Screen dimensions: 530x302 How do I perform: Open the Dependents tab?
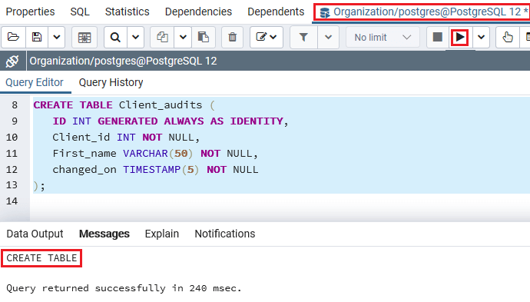[x=276, y=12]
